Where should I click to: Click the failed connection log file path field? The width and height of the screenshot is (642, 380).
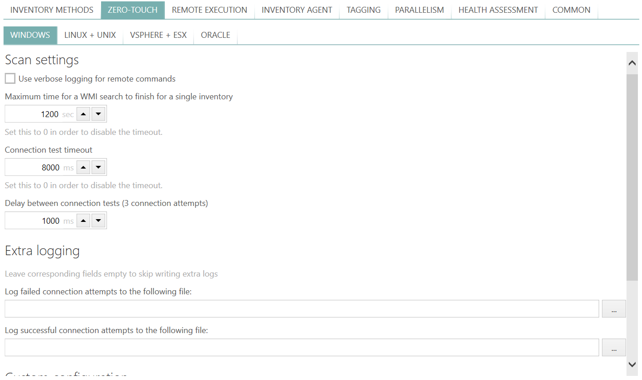pyautogui.click(x=301, y=309)
